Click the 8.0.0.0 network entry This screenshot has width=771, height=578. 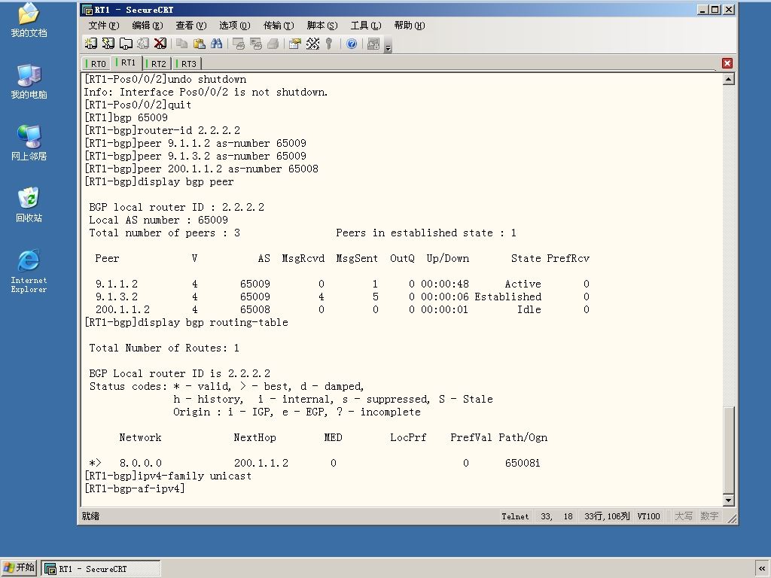click(x=141, y=463)
